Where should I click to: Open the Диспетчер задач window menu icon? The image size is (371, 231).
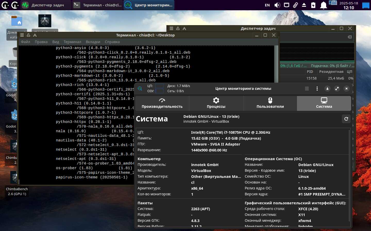(x=171, y=28)
